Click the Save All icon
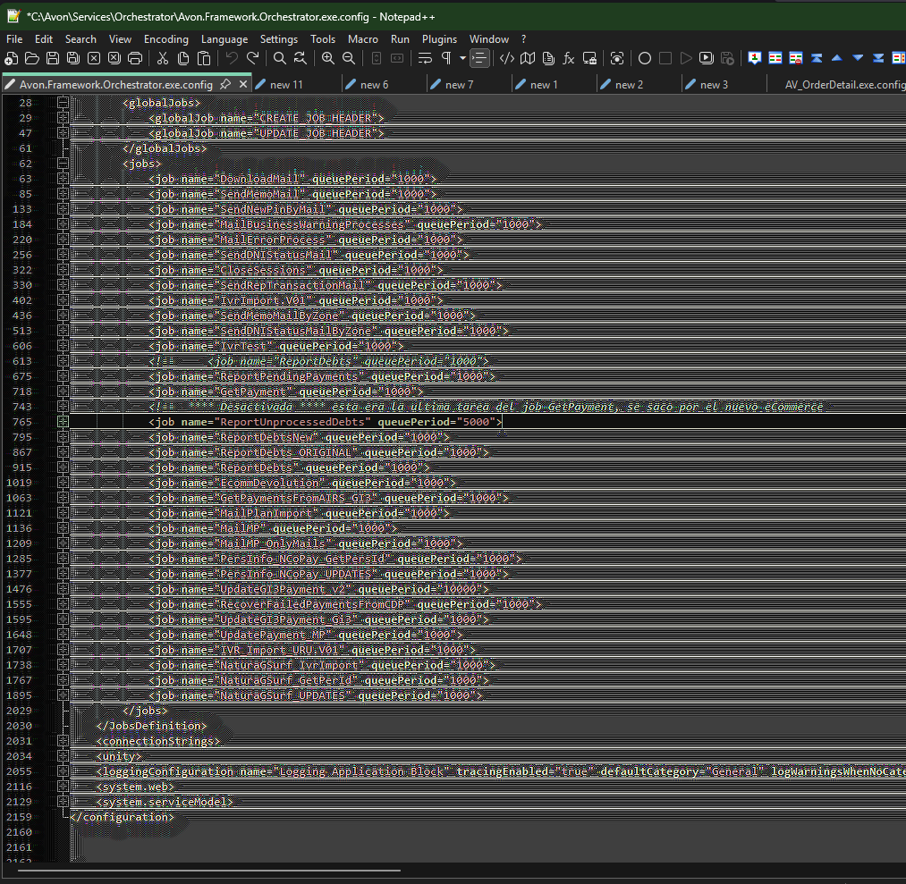The height and width of the screenshot is (884, 906). 73,58
